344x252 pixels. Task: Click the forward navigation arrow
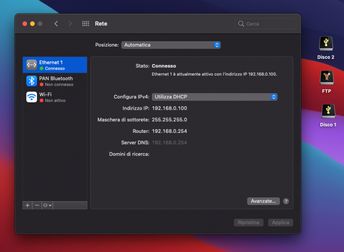(x=70, y=24)
